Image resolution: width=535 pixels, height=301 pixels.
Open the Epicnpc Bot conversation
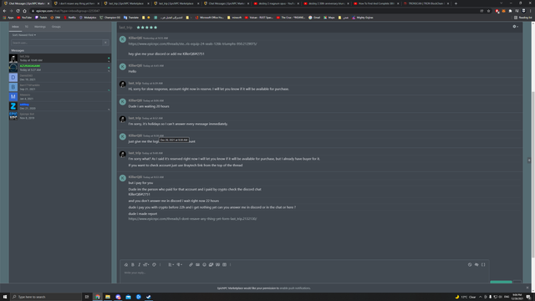pos(60,115)
